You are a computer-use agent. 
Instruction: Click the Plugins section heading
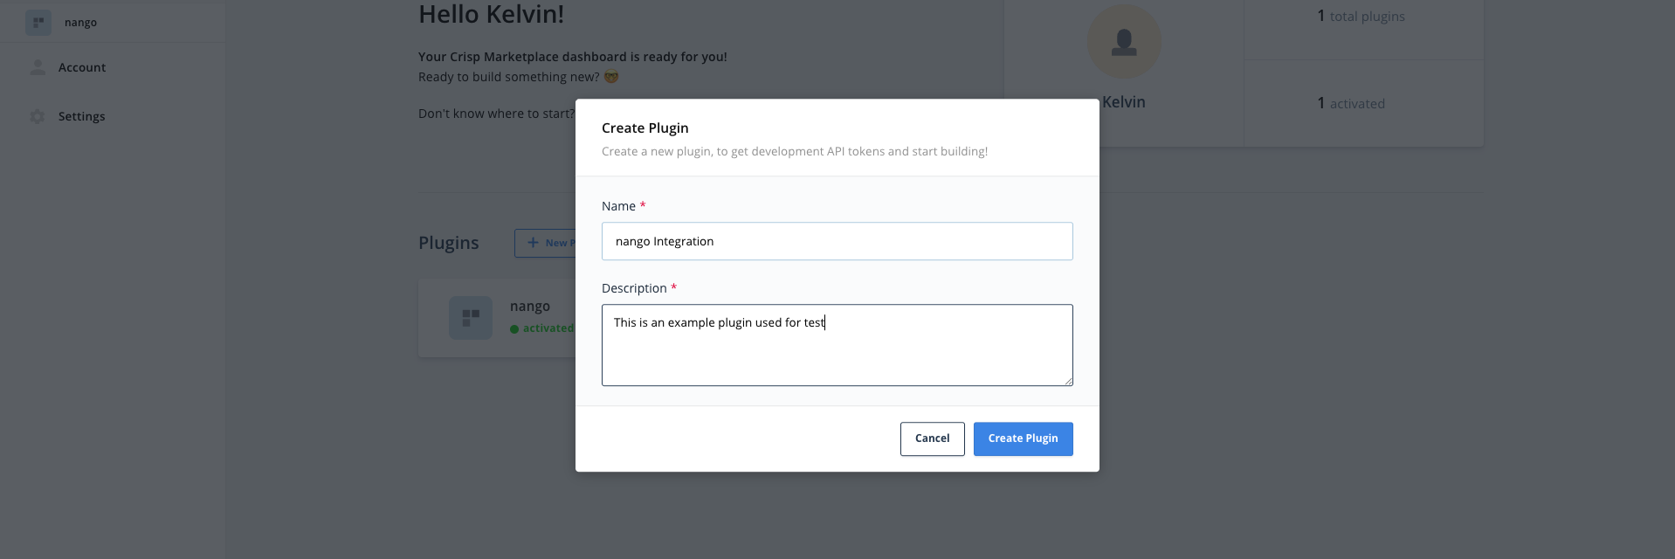[x=448, y=243]
